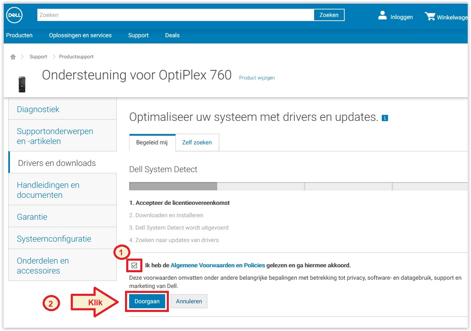Screen dimensions: 471x331
Task: Open the user account Inloggen icon
Action: click(382, 15)
